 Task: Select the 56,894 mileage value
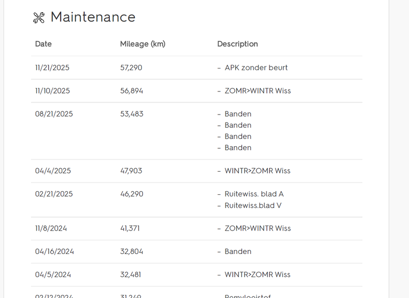(x=131, y=90)
